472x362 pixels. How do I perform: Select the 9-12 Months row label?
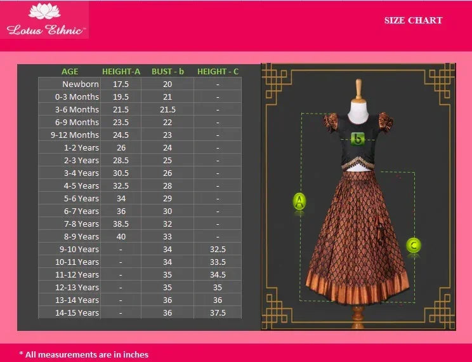[75, 135]
